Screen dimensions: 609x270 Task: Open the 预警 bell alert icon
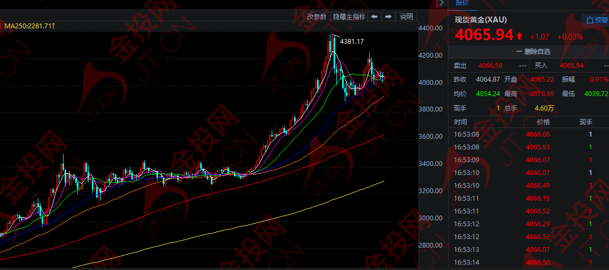pos(590,20)
